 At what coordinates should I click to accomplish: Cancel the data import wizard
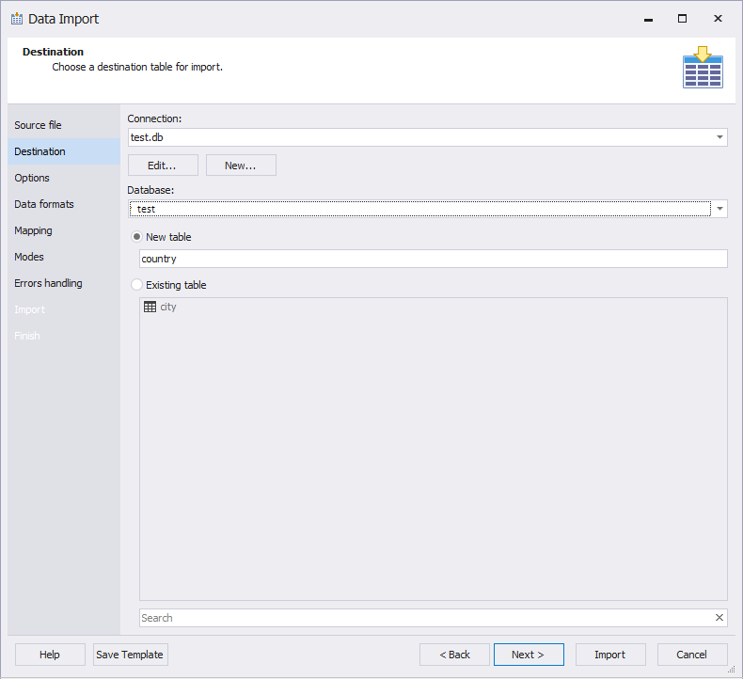tap(692, 655)
